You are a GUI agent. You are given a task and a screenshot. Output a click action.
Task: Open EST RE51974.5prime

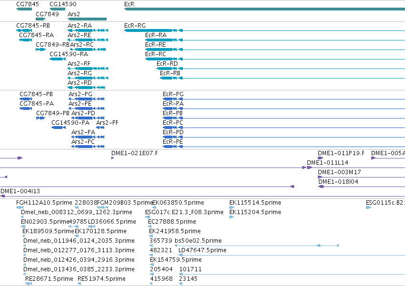[101, 279]
